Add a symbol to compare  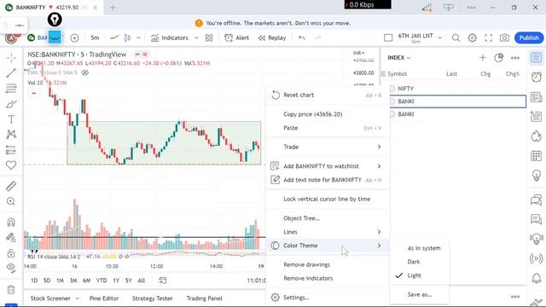(74, 38)
